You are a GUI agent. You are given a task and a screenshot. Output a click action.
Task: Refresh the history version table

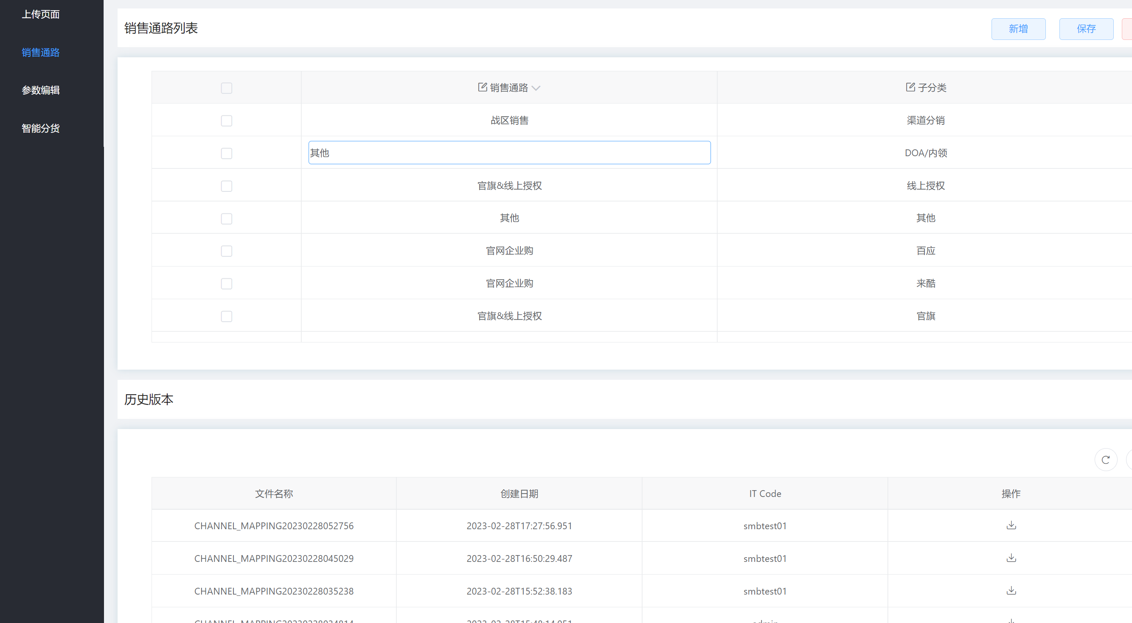(x=1106, y=460)
